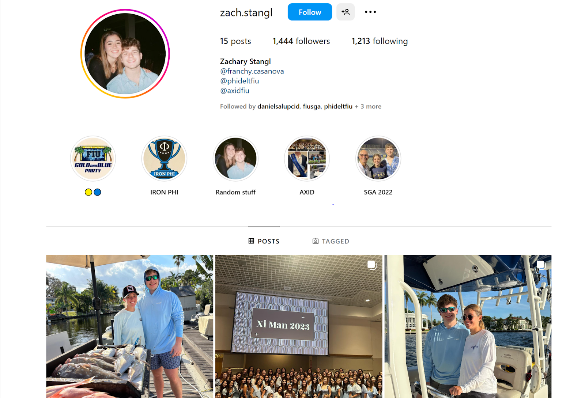Click the Follow button
This screenshot has width=585, height=398.
(310, 12)
